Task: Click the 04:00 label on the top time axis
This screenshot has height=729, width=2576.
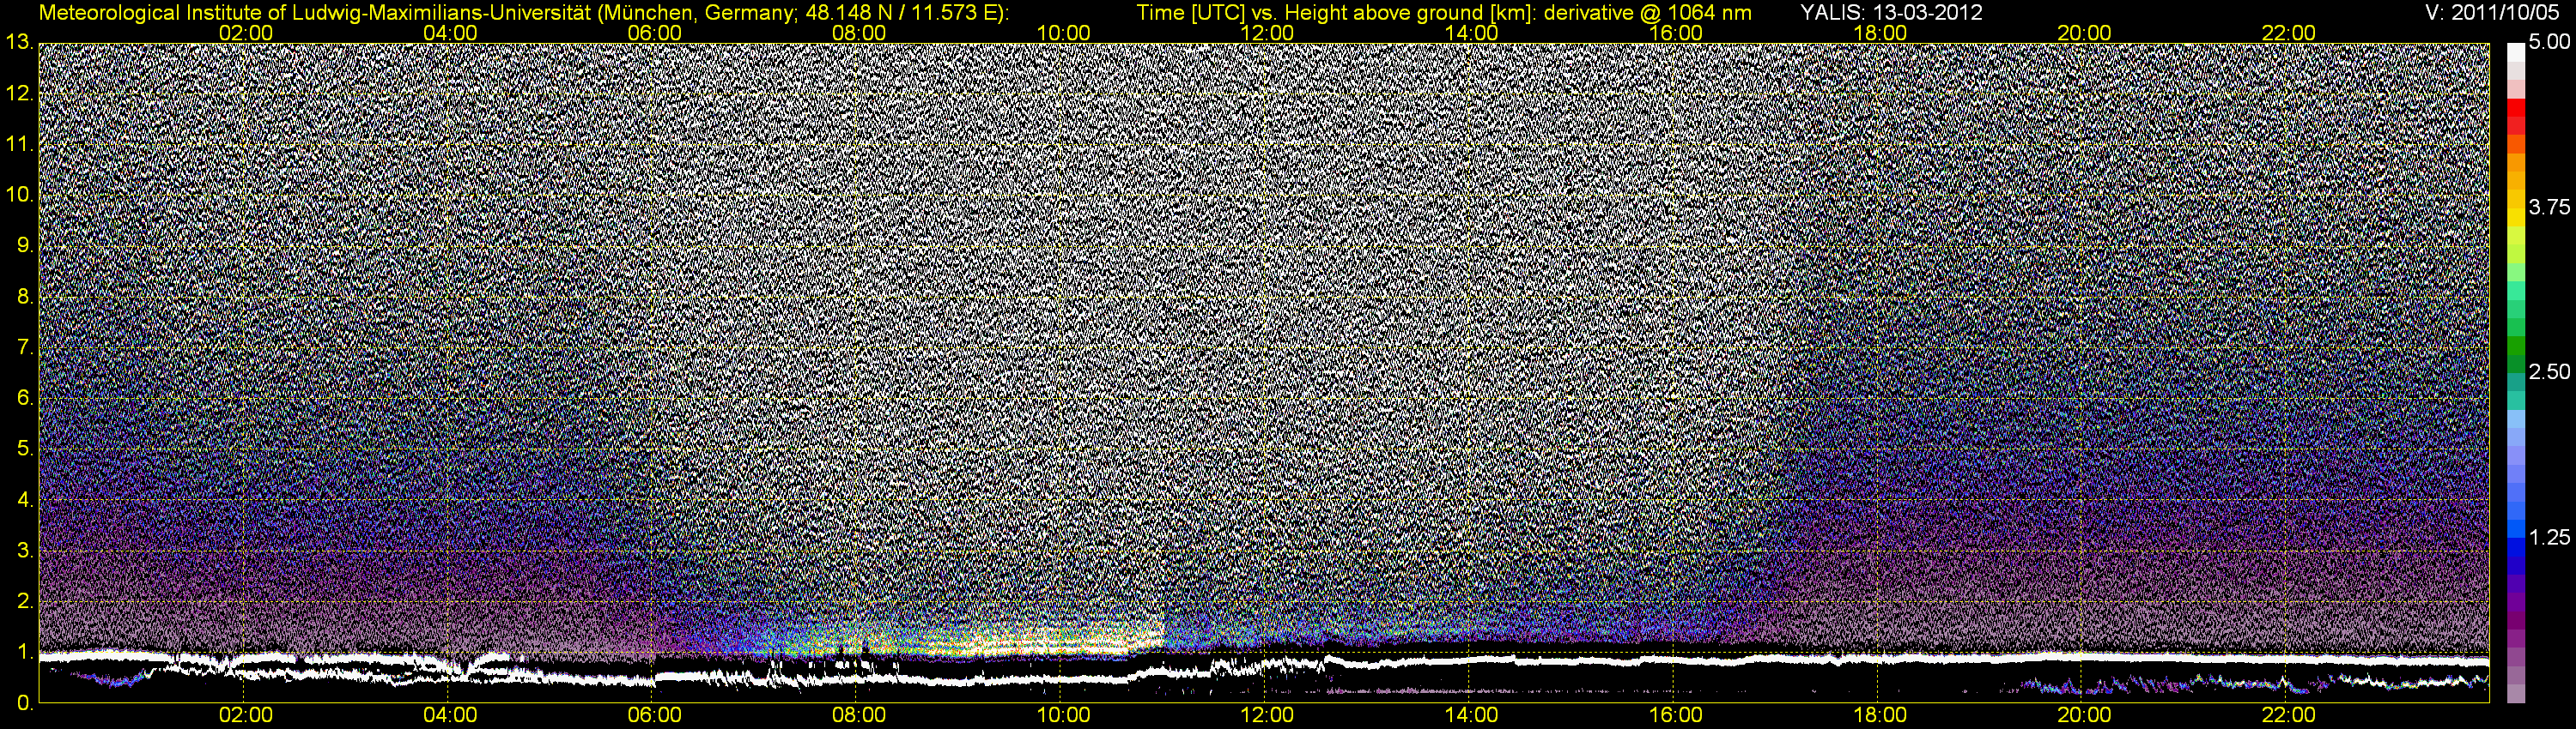Action: tap(450, 33)
